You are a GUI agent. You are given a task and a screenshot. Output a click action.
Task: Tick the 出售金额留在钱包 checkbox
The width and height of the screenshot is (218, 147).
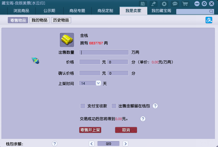(114, 106)
